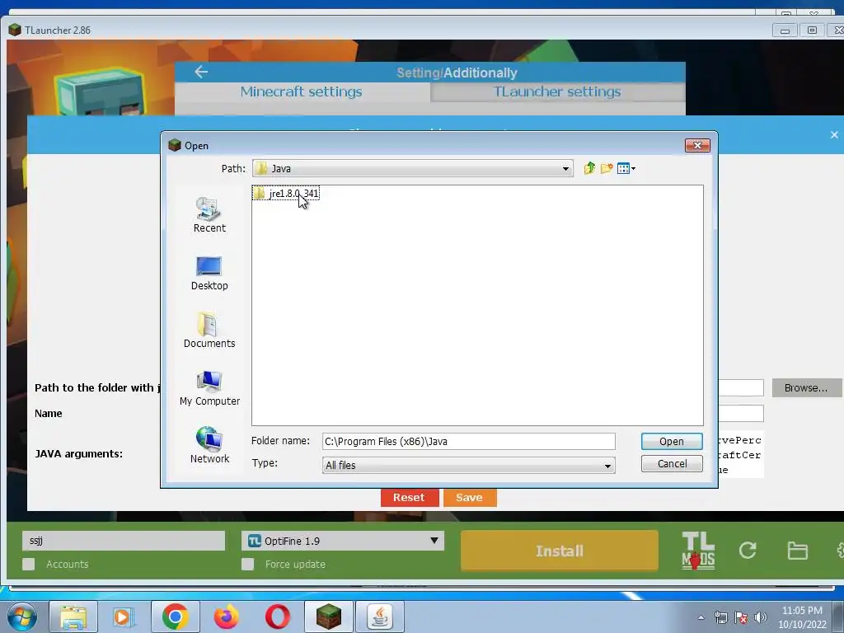Show hidden system tray icons
The image size is (844, 633).
[701, 617]
